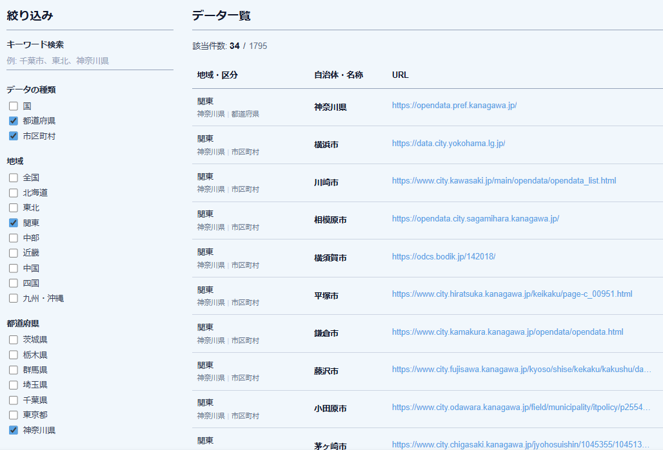663x450 pixels.
Task: Open the Hiratsuka keikaku page link
Action: [512, 294]
